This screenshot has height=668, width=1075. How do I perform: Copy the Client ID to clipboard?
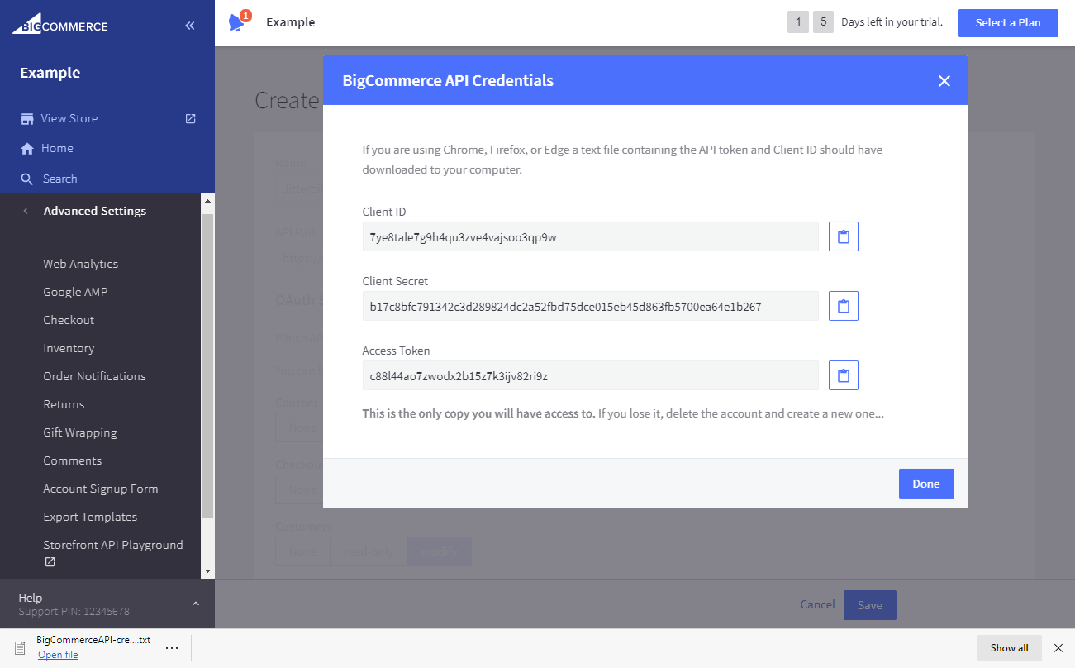pos(843,236)
